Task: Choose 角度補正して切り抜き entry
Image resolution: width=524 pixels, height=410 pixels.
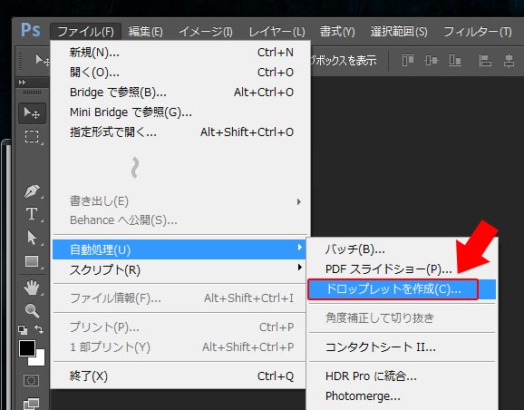Action: [x=402, y=317]
